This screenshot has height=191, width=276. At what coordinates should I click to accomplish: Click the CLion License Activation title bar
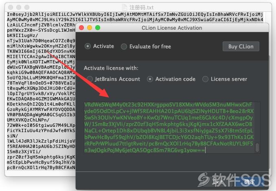(172, 28)
